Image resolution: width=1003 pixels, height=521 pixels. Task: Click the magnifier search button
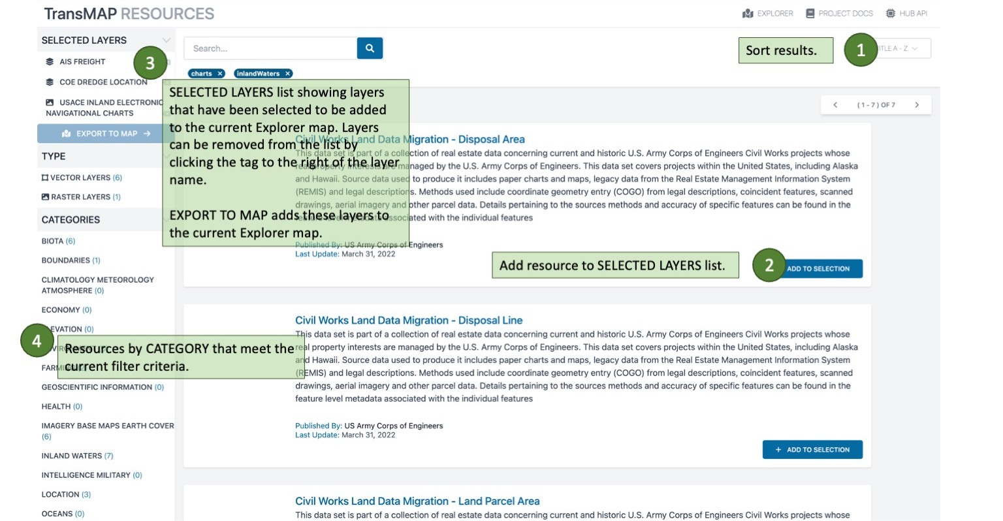[x=370, y=48]
